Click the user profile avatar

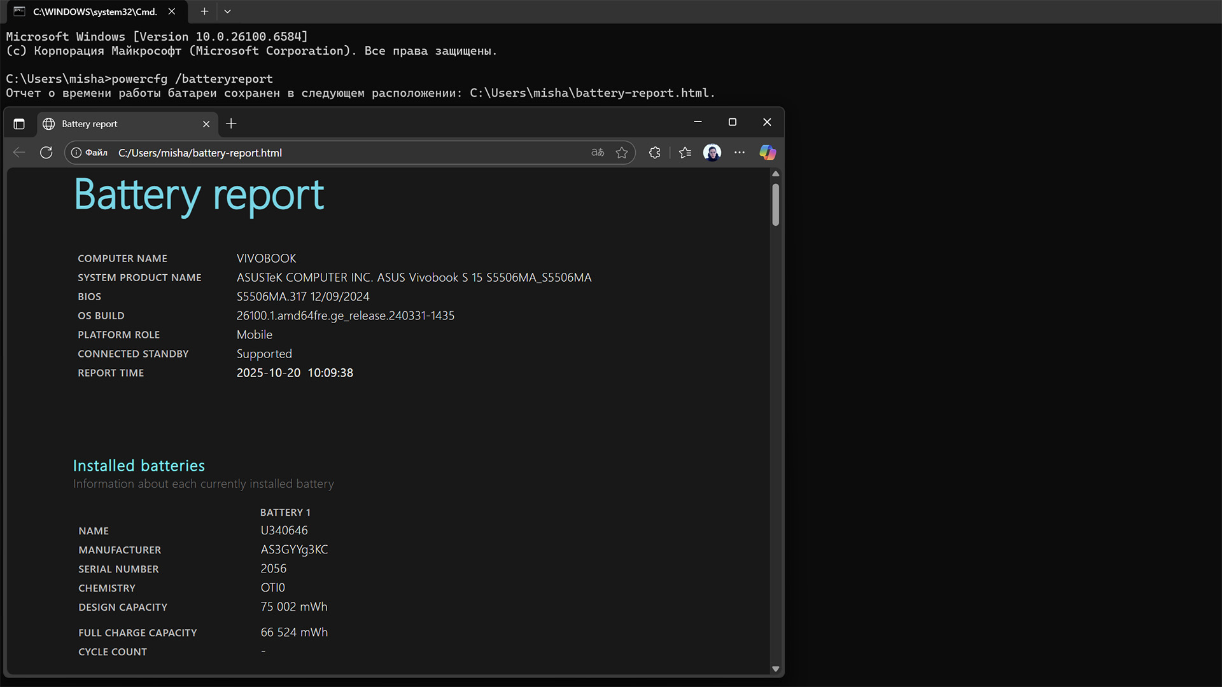coord(712,153)
